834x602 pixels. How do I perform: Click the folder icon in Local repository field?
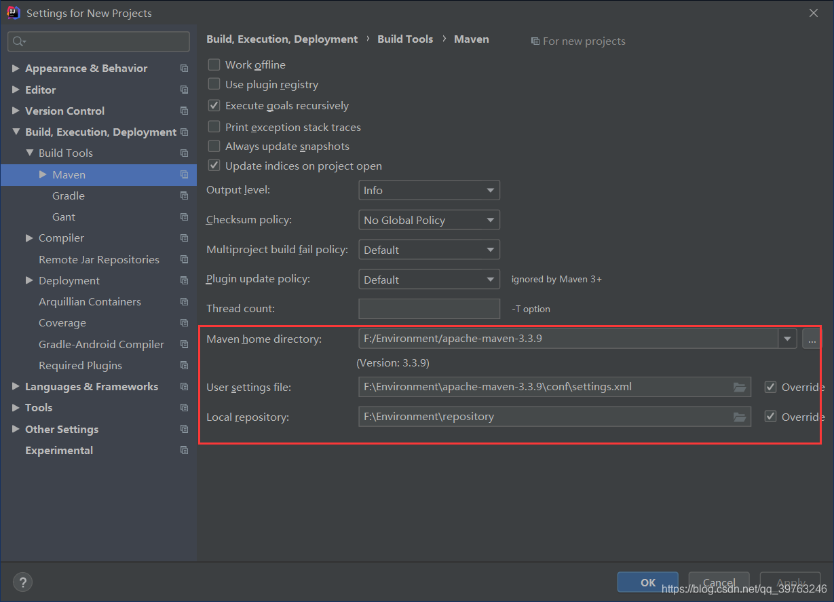pos(740,417)
